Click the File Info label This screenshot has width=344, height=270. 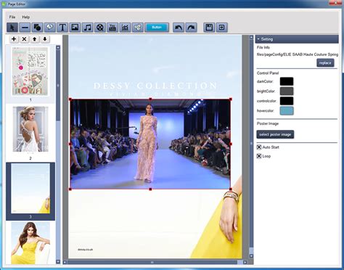(263, 47)
